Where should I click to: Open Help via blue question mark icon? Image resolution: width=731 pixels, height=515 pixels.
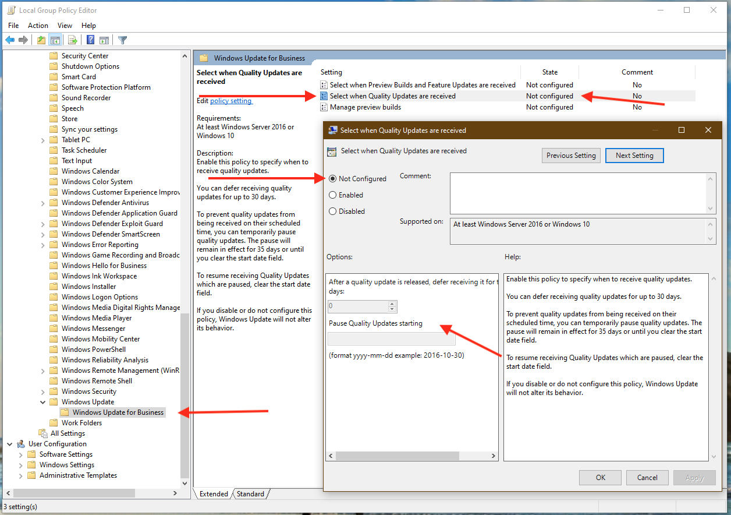pyautogui.click(x=91, y=40)
